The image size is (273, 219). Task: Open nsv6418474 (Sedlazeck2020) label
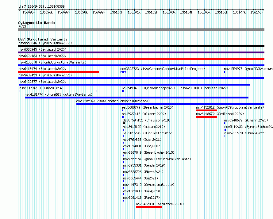(42, 69)
